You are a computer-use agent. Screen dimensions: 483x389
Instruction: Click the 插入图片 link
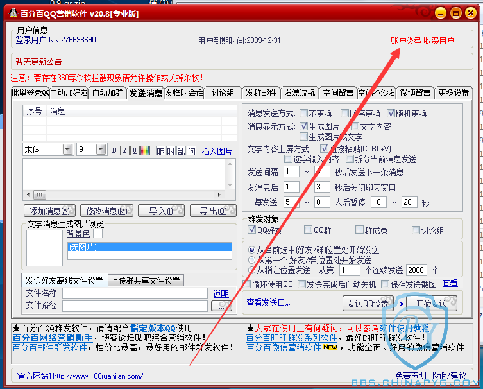[217, 151]
